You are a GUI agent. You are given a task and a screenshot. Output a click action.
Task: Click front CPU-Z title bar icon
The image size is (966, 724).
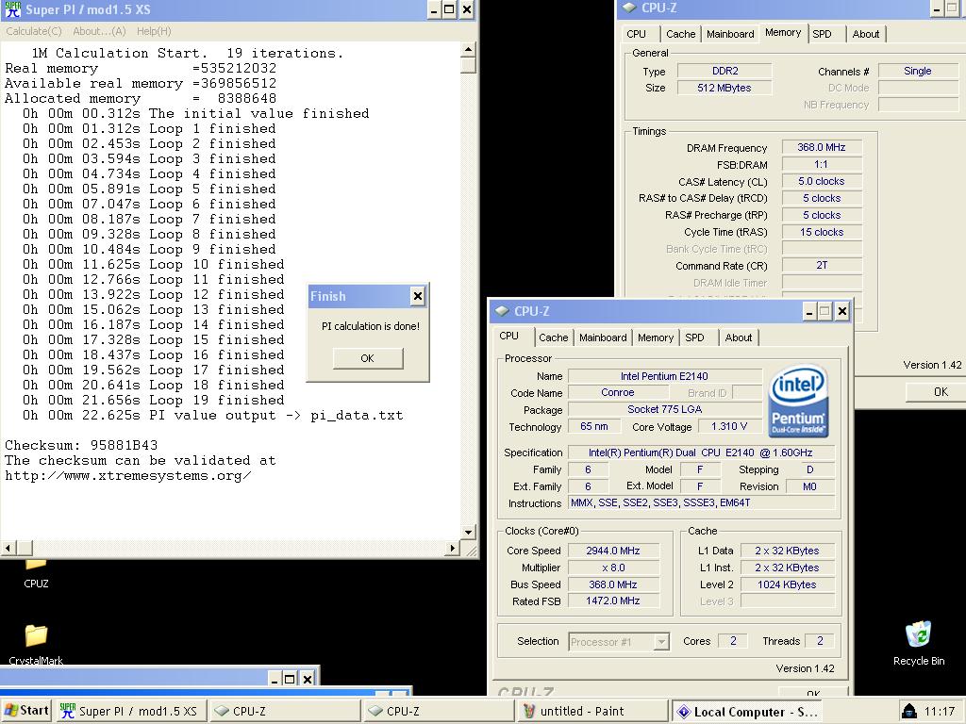coord(502,311)
